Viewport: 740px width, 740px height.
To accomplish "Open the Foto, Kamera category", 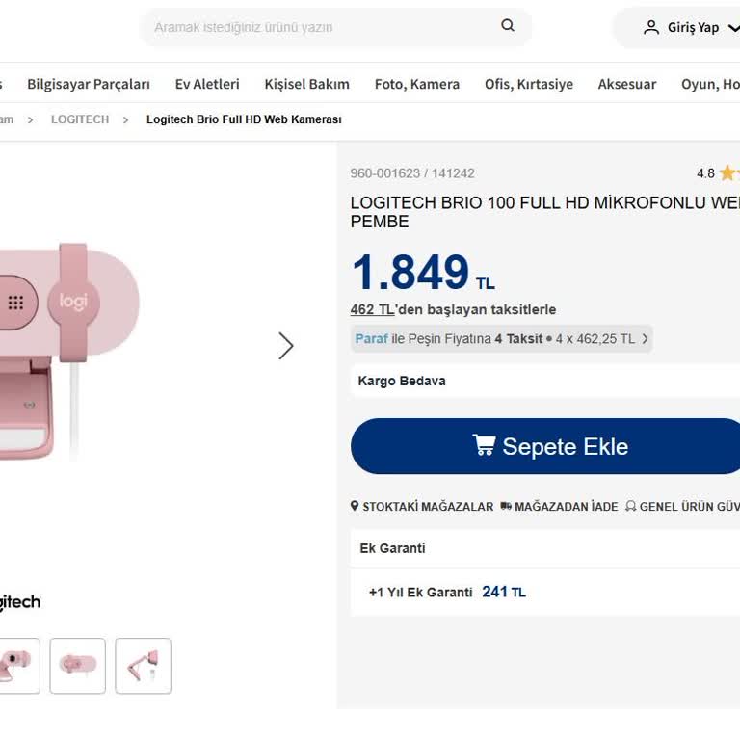I will click(x=417, y=84).
